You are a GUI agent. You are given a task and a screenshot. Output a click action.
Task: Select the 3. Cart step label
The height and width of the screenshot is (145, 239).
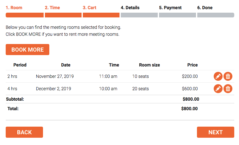tap(89, 8)
